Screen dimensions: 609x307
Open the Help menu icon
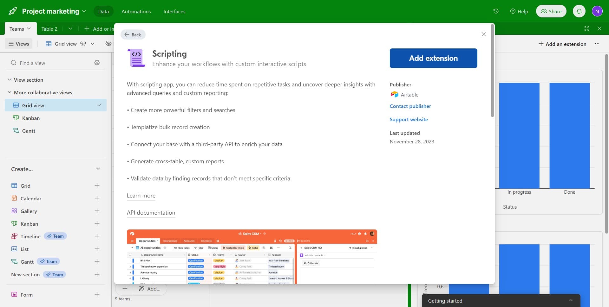513,11
